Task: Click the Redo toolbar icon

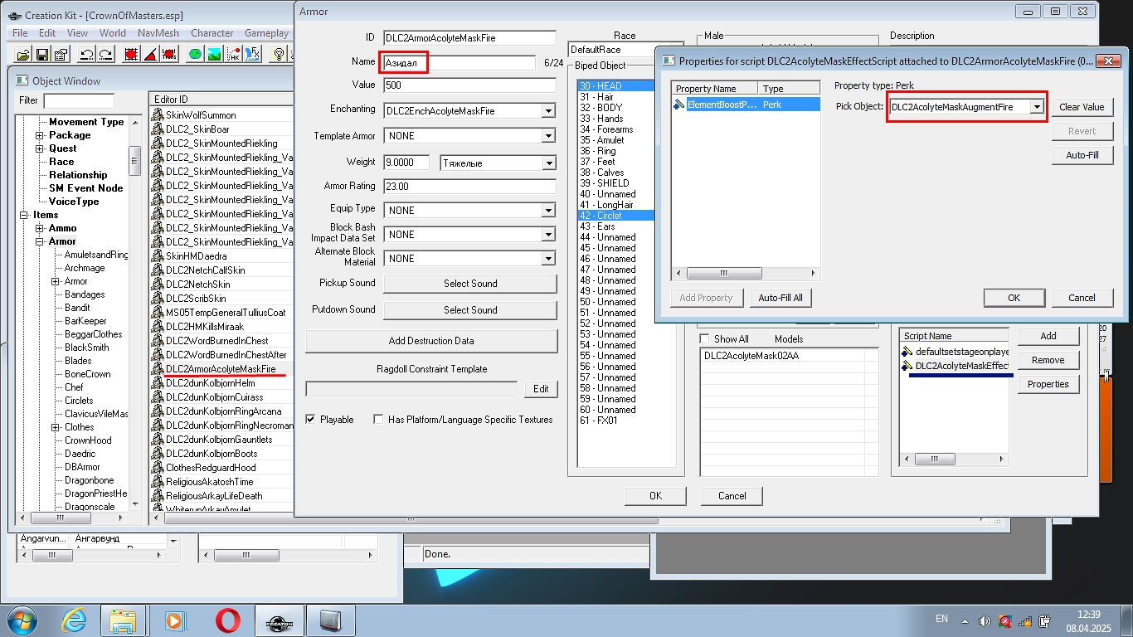Action: [105, 55]
